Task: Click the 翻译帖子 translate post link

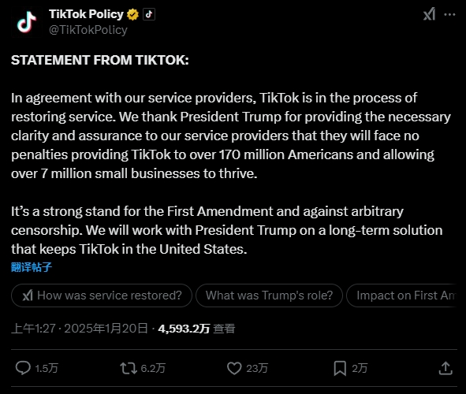Action: coord(32,267)
